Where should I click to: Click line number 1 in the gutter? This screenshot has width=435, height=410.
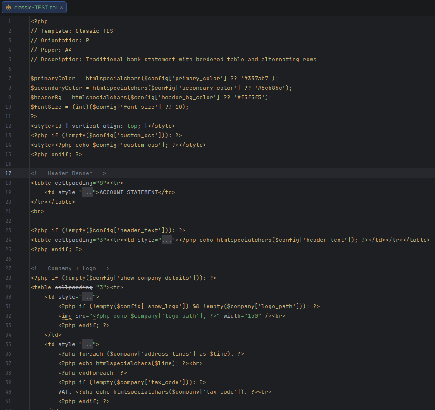tap(9, 21)
